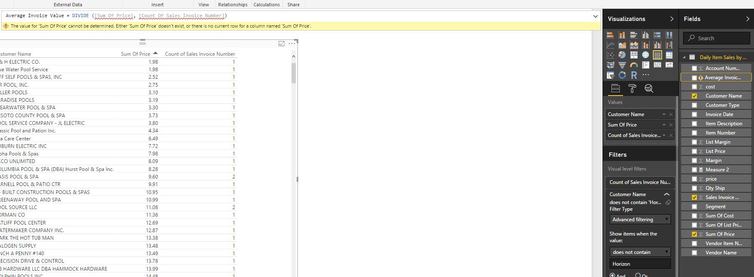Check the cost field checkbox
This screenshot has height=277, width=754.
click(694, 87)
